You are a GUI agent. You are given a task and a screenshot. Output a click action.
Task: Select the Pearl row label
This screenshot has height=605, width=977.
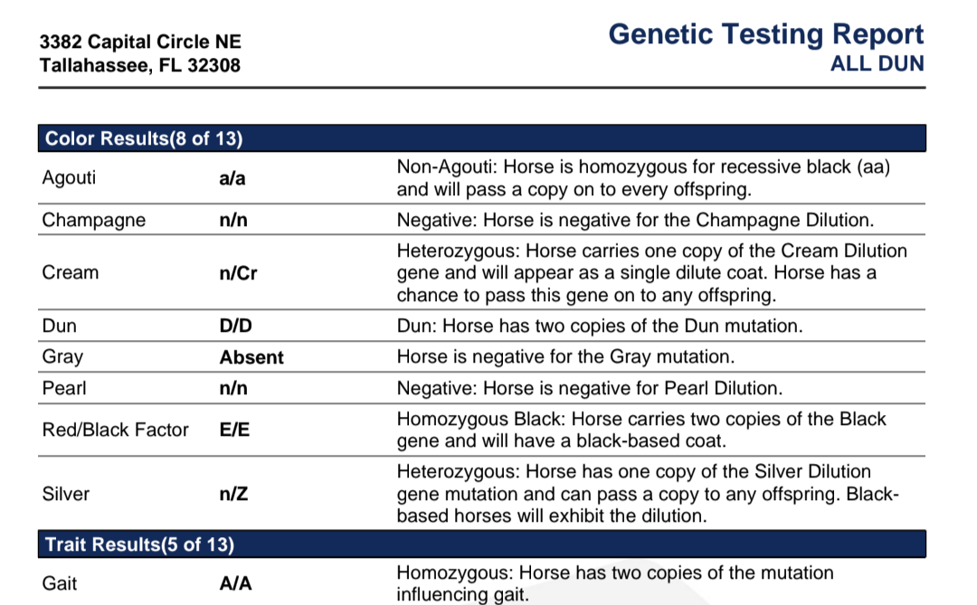[x=64, y=388]
